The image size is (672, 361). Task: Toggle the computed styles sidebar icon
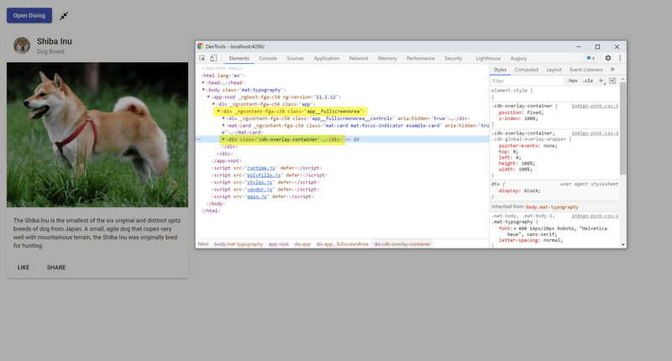tap(612, 81)
